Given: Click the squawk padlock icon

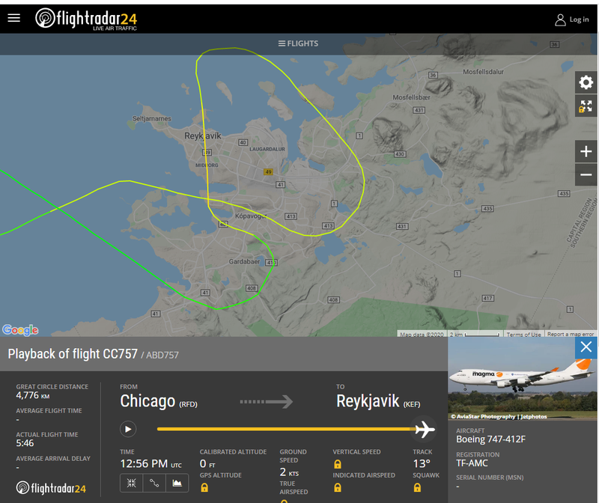Looking at the screenshot, I should coord(417,487).
